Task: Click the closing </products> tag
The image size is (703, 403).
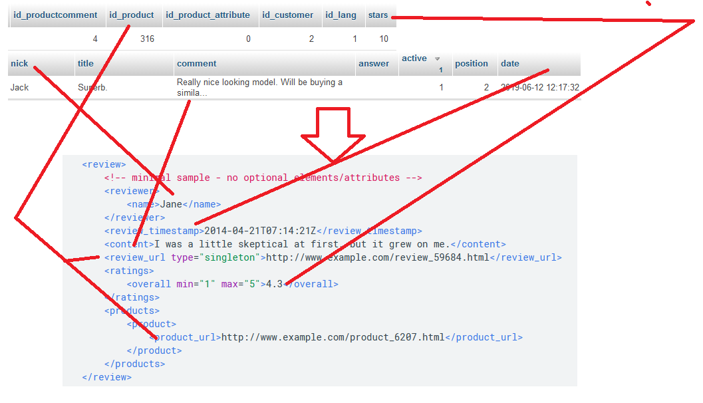Action: click(x=134, y=364)
